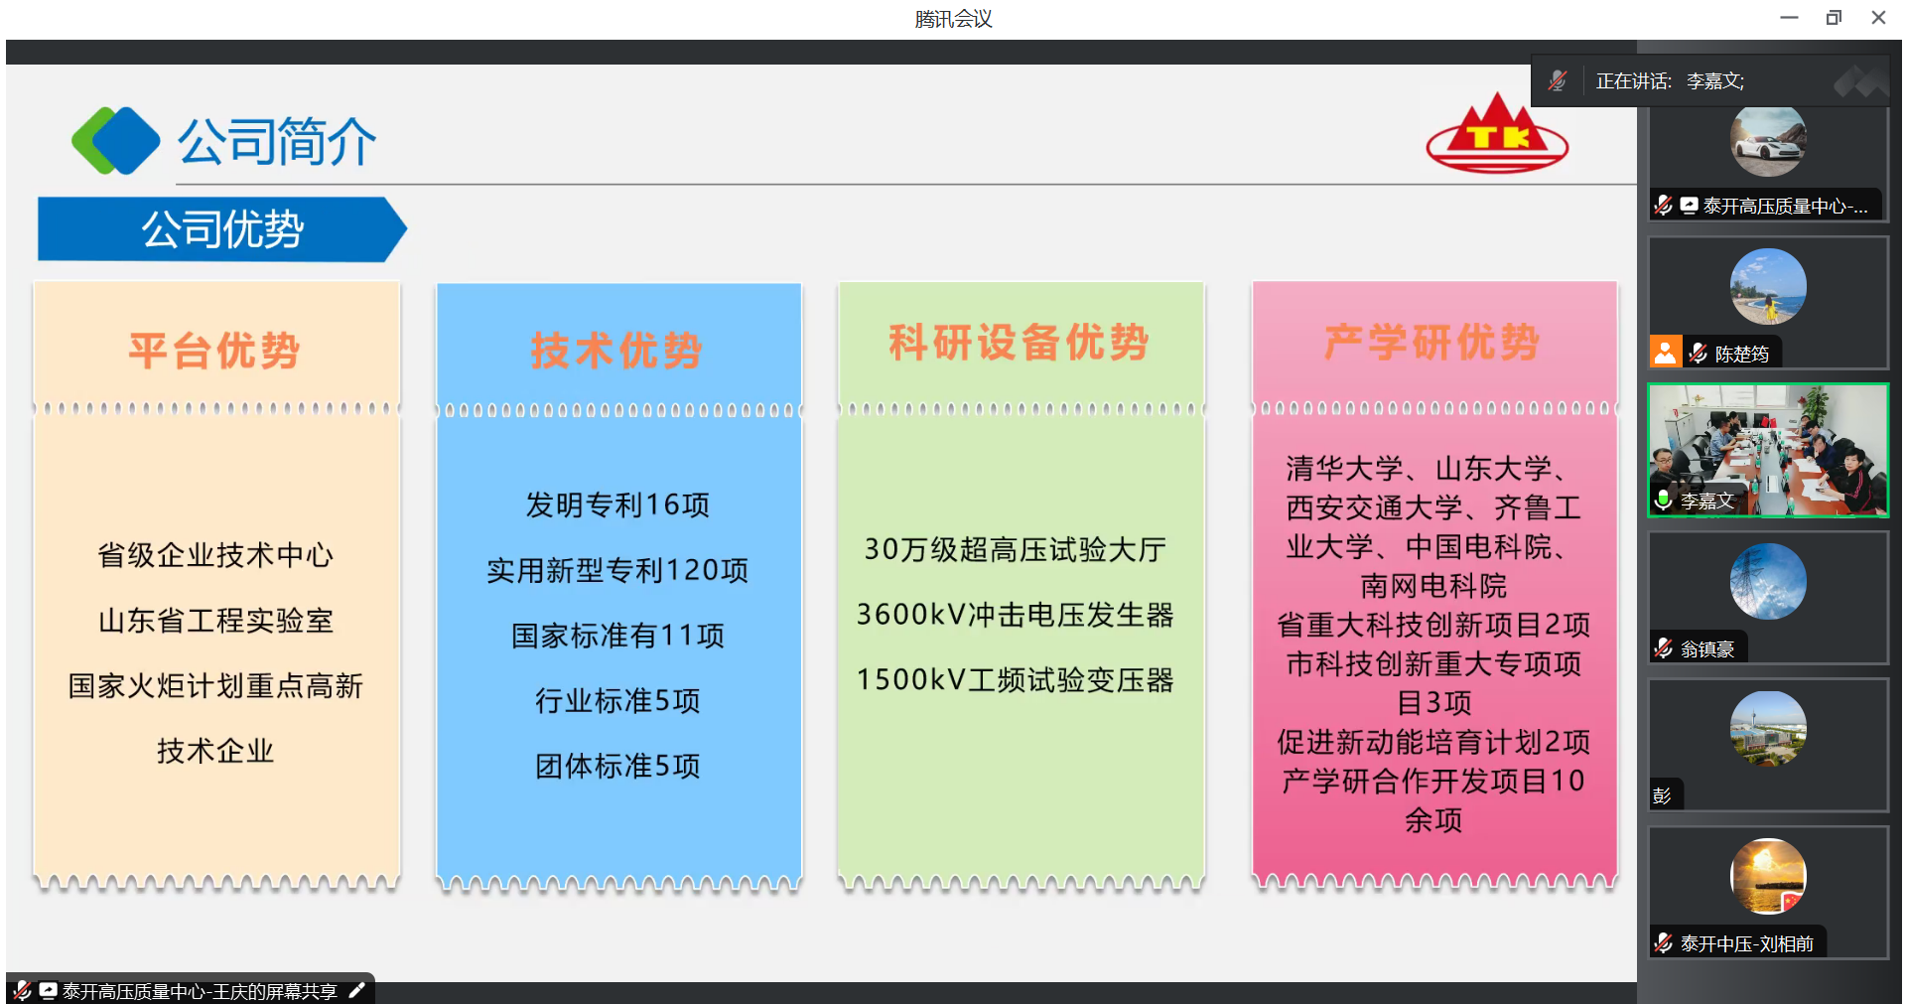Image resolution: width=1906 pixels, height=1004 pixels.
Task: Click the screen-share icon on 泰开高压质量中心 tile
Action: click(x=1689, y=206)
